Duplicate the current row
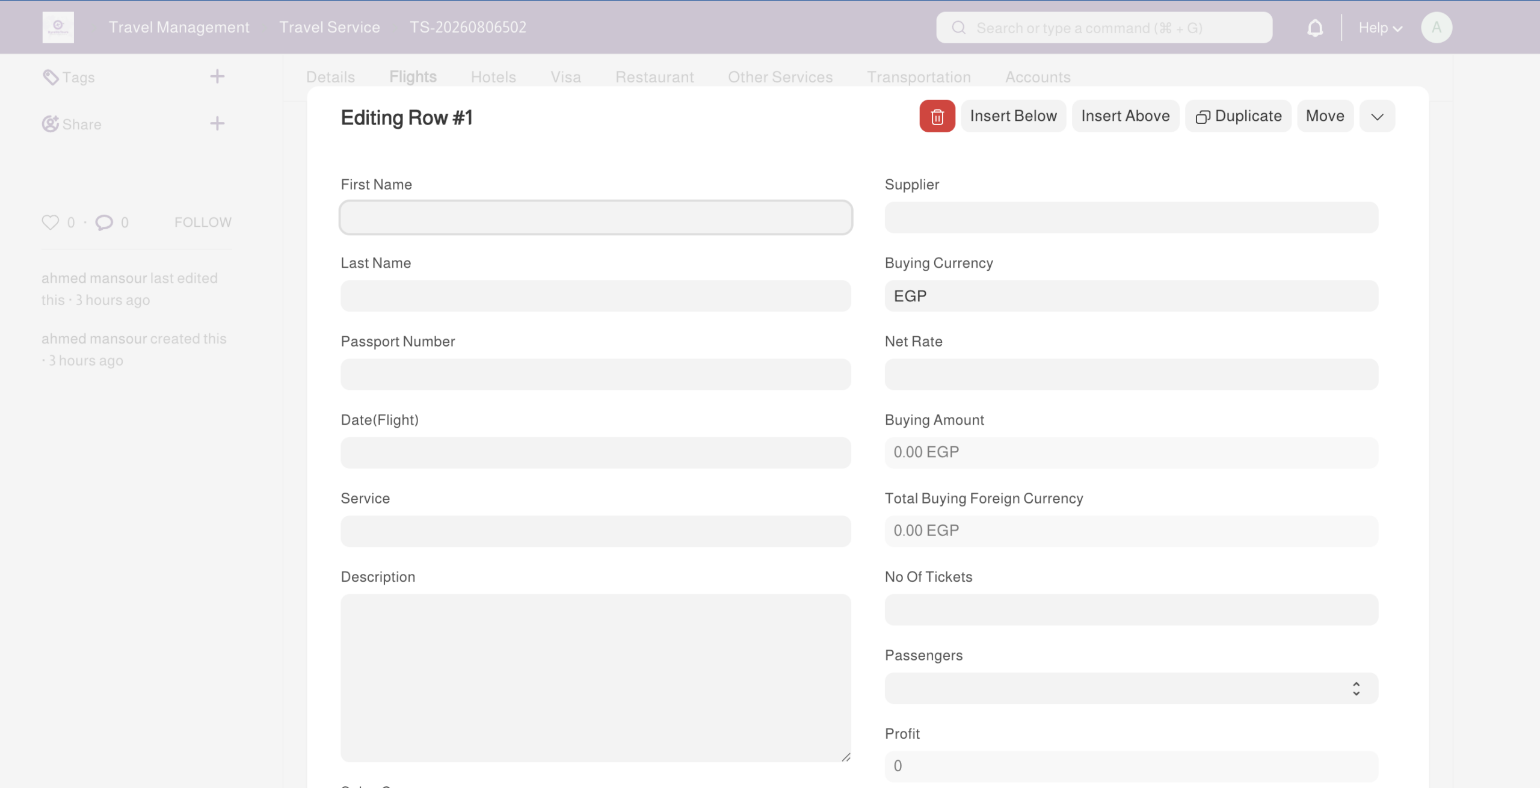This screenshot has height=788, width=1540. pos(1238,116)
